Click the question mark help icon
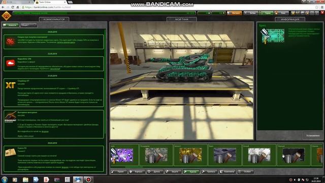325x183 pixels. point(317,13)
